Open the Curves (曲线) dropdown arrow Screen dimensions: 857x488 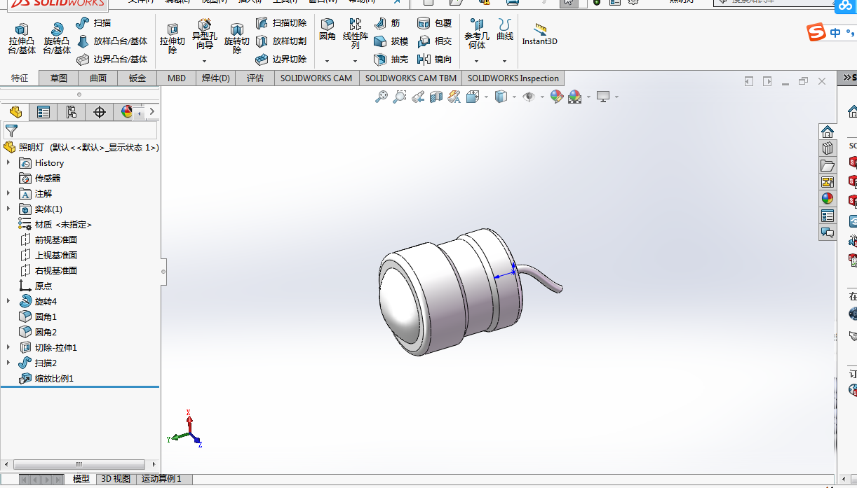(x=505, y=61)
